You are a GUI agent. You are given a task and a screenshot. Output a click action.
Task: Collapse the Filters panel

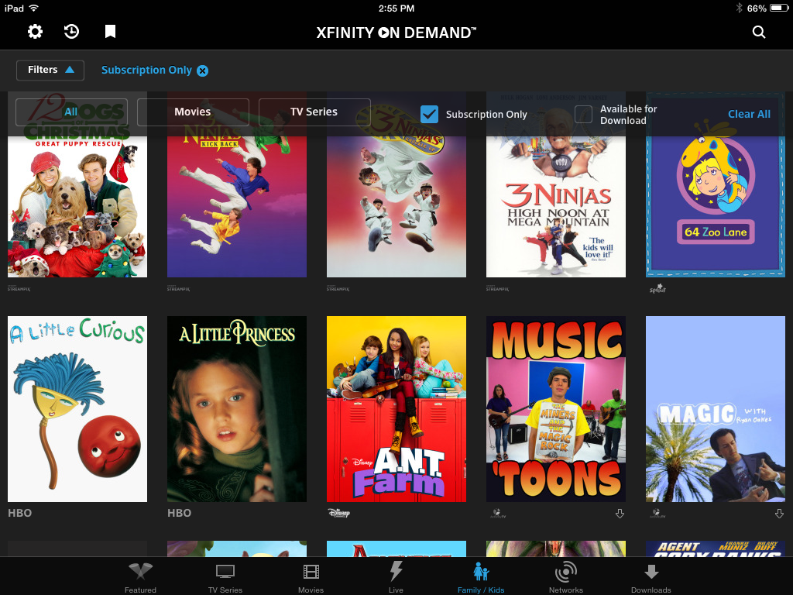(x=50, y=70)
